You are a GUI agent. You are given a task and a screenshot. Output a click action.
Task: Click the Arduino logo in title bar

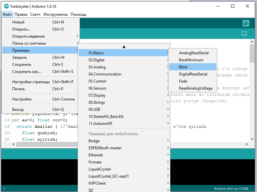(6, 6)
